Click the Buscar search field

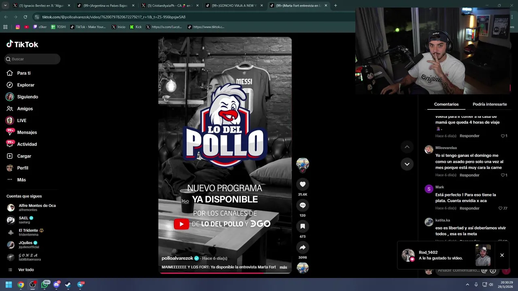point(32,59)
